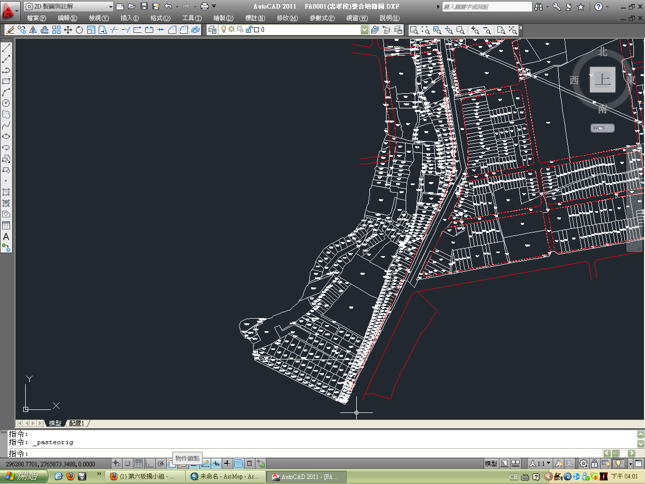Select the Array tool
This screenshot has width=645, height=484.
point(56,30)
